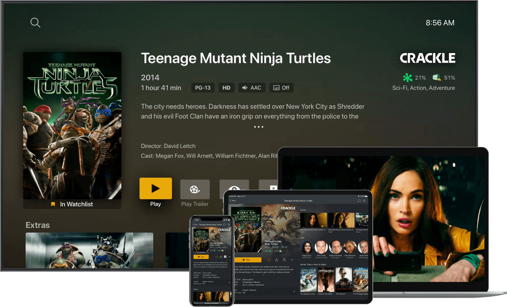Tap the search icon on the tablet
Viewport: 507px width, 307px height.
tap(364, 201)
